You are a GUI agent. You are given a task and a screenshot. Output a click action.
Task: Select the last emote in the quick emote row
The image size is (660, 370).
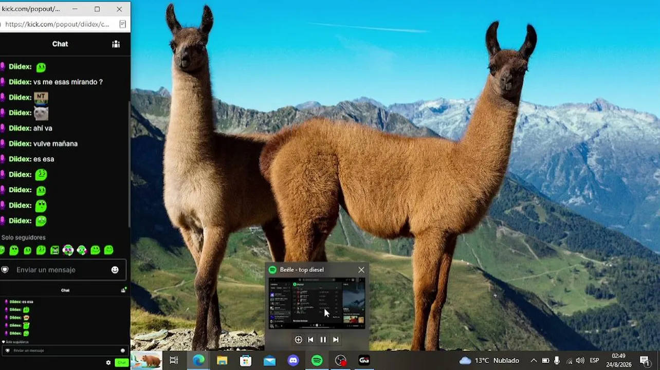(x=108, y=250)
